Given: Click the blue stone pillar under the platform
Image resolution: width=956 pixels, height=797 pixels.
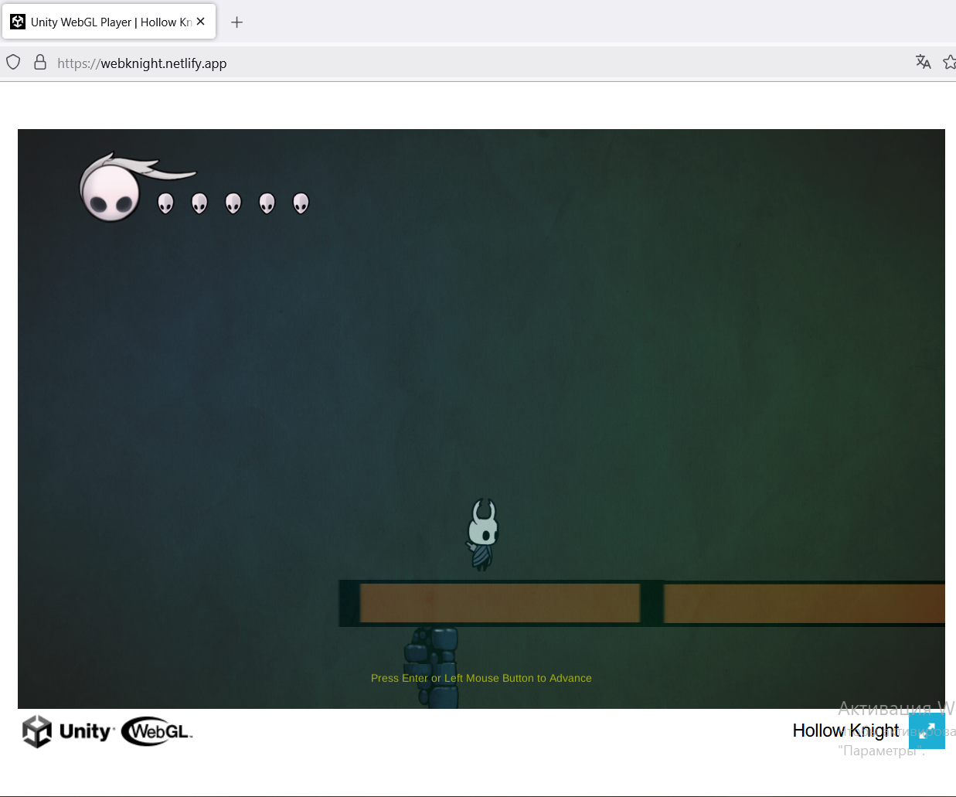Looking at the screenshot, I should [432, 667].
